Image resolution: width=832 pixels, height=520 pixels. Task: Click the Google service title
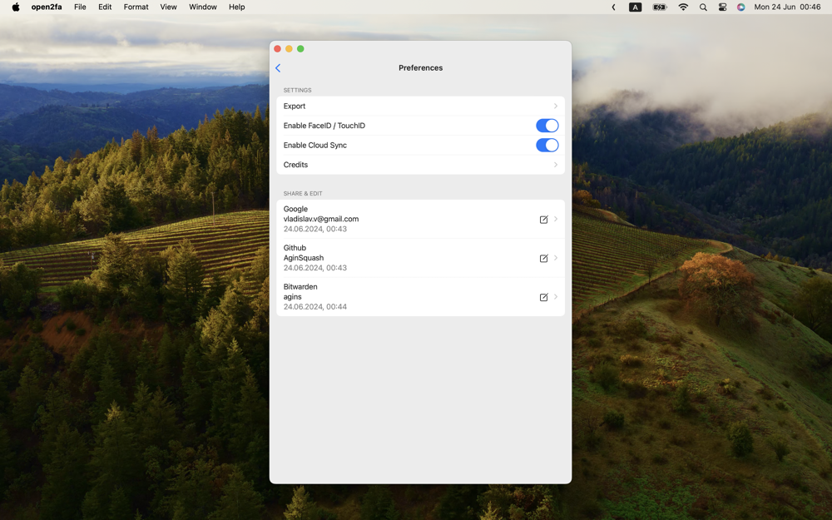(x=295, y=209)
